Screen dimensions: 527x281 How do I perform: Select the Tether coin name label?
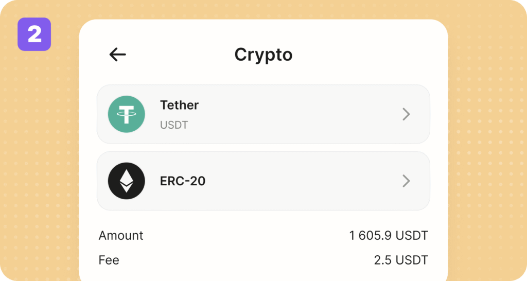click(179, 105)
